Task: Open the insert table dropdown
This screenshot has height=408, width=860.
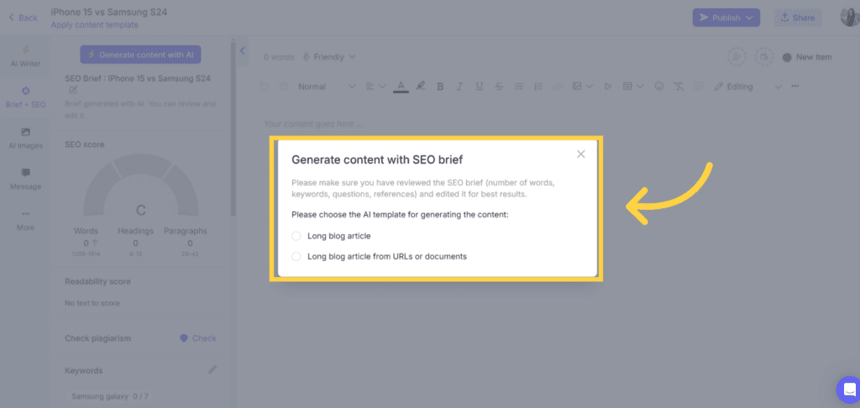Action: click(x=633, y=86)
